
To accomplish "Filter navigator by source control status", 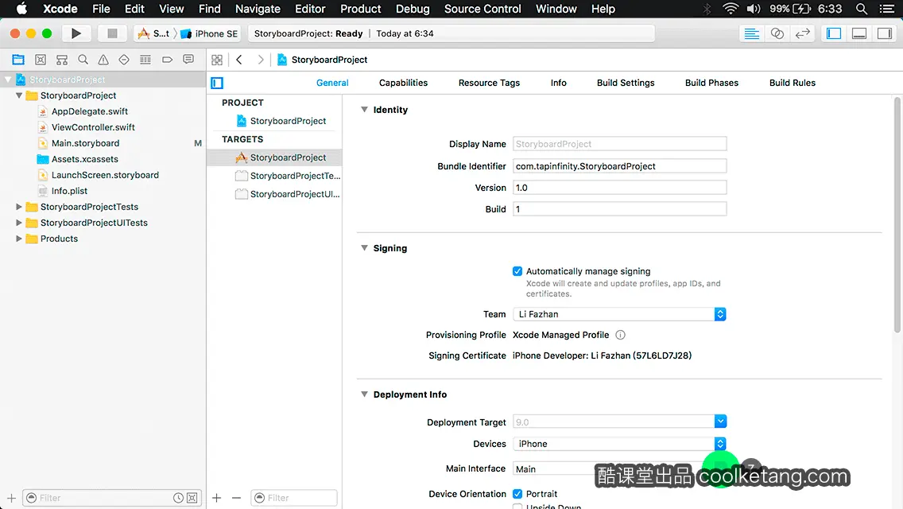I will click(192, 498).
